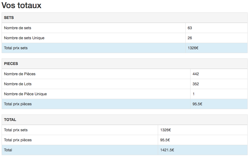Select the lots count value 352
The height and width of the screenshot is (157, 249).
(x=196, y=84)
